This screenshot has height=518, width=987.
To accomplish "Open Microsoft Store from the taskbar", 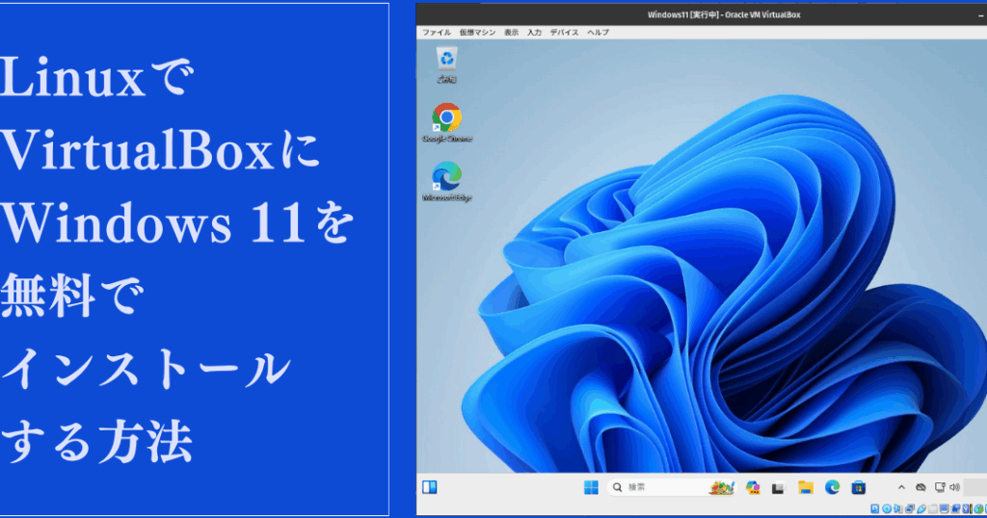I will [x=857, y=487].
